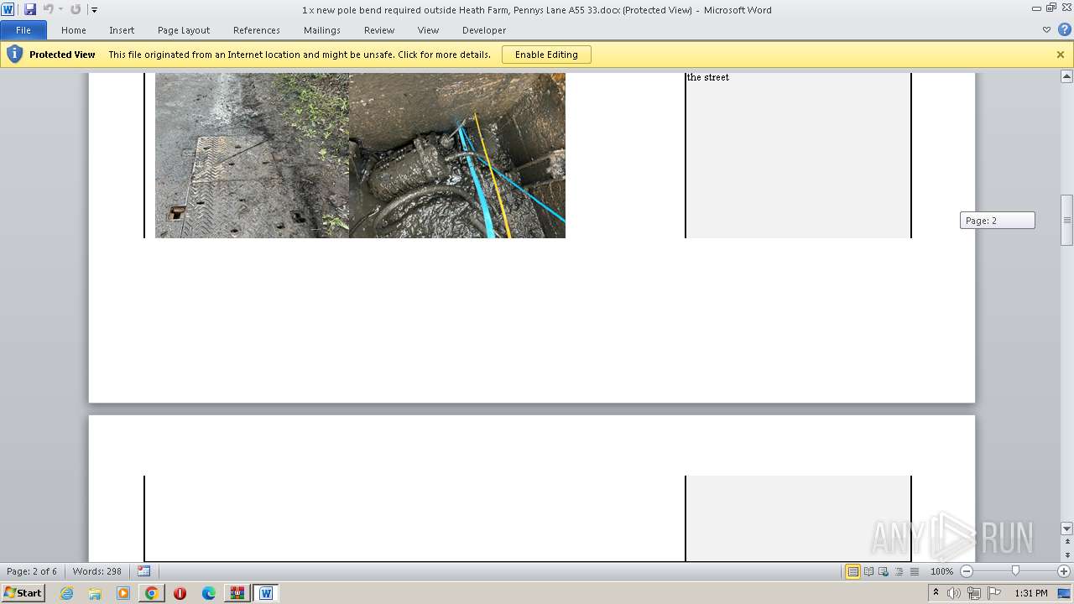Select Draft view icon
The image size is (1074, 604).
click(914, 571)
